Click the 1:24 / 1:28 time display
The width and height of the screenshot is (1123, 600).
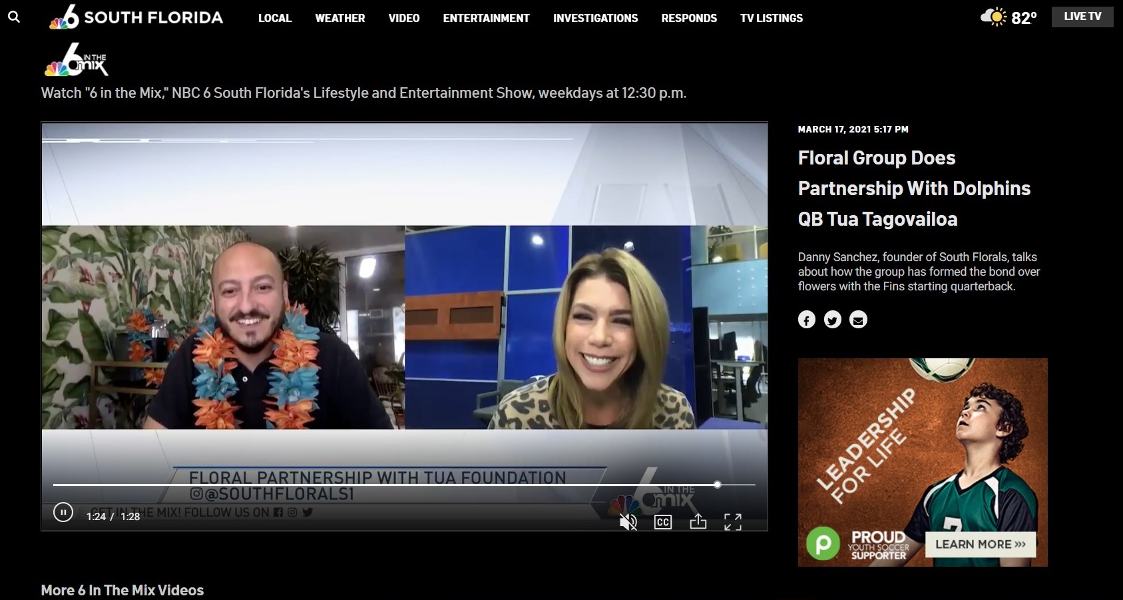point(113,516)
